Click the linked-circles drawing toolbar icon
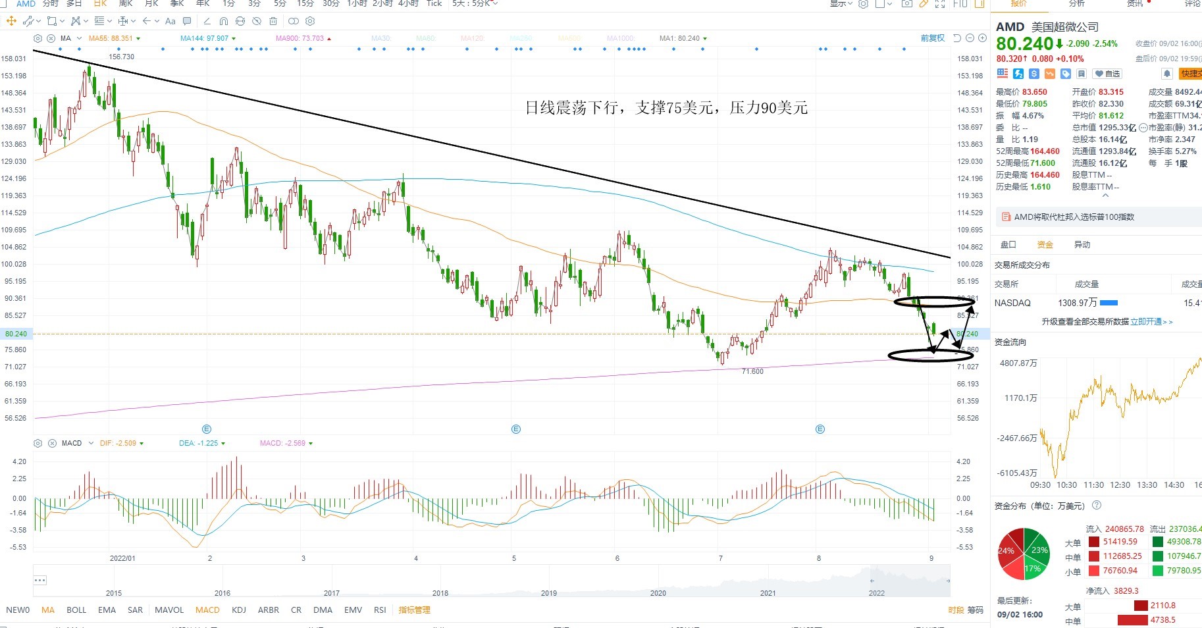Image resolution: width=1202 pixels, height=628 pixels. coord(294,21)
